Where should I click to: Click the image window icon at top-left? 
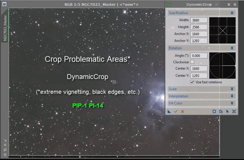coord(4,4)
